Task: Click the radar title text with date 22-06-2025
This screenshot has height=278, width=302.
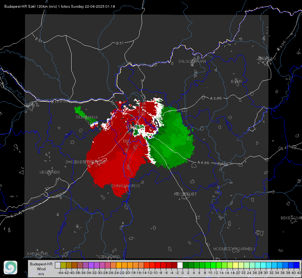Action: pyautogui.click(x=60, y=6)
